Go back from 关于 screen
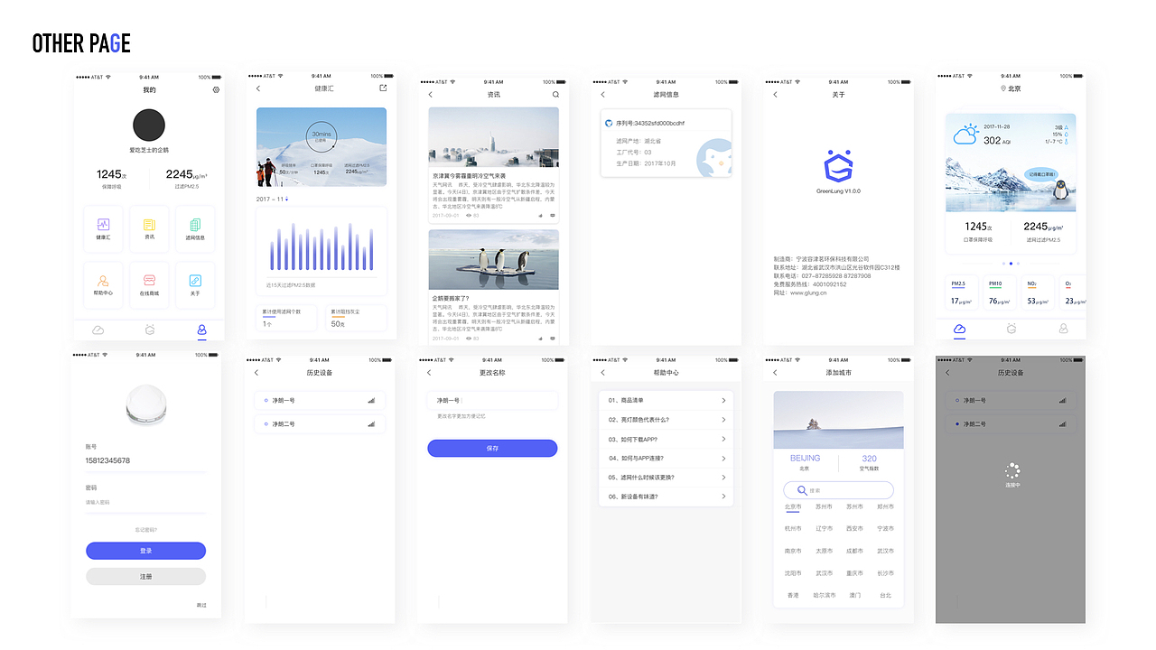 point(775,95)
